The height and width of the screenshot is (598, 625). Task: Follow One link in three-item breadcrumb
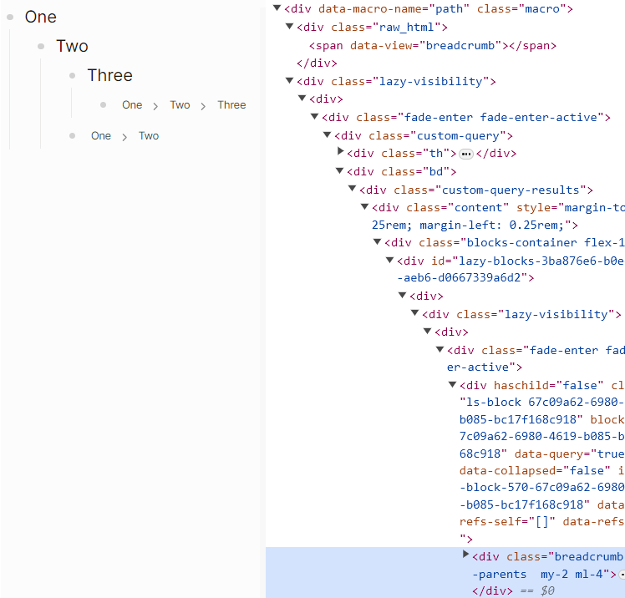(x=132, y=104)
